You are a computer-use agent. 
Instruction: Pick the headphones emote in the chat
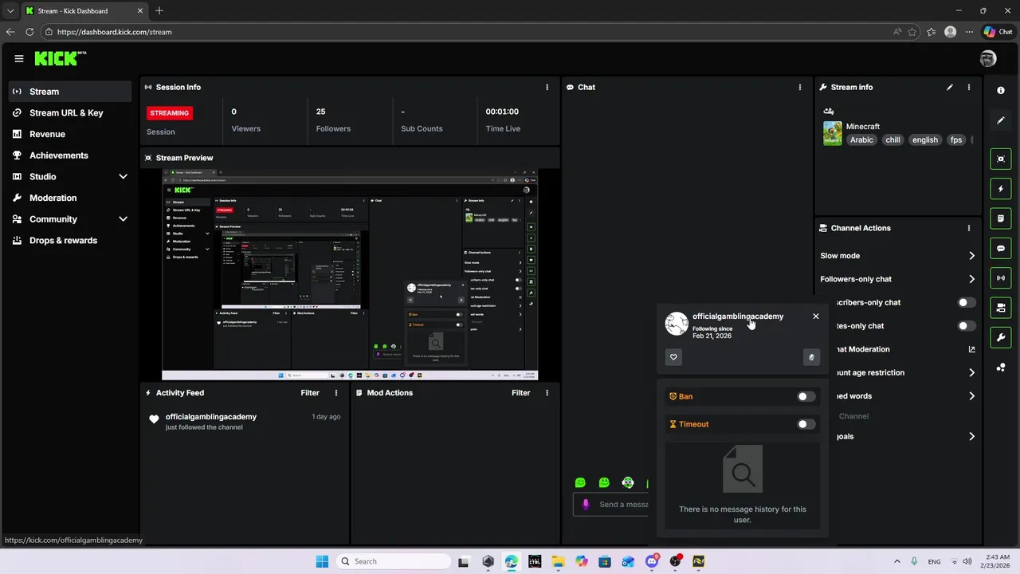(628, 482)
